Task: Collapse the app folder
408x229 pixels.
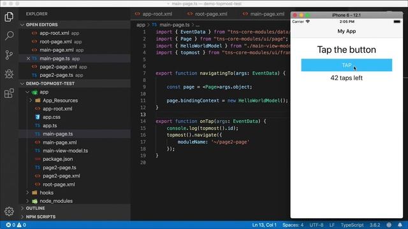Action: [27, 92]
